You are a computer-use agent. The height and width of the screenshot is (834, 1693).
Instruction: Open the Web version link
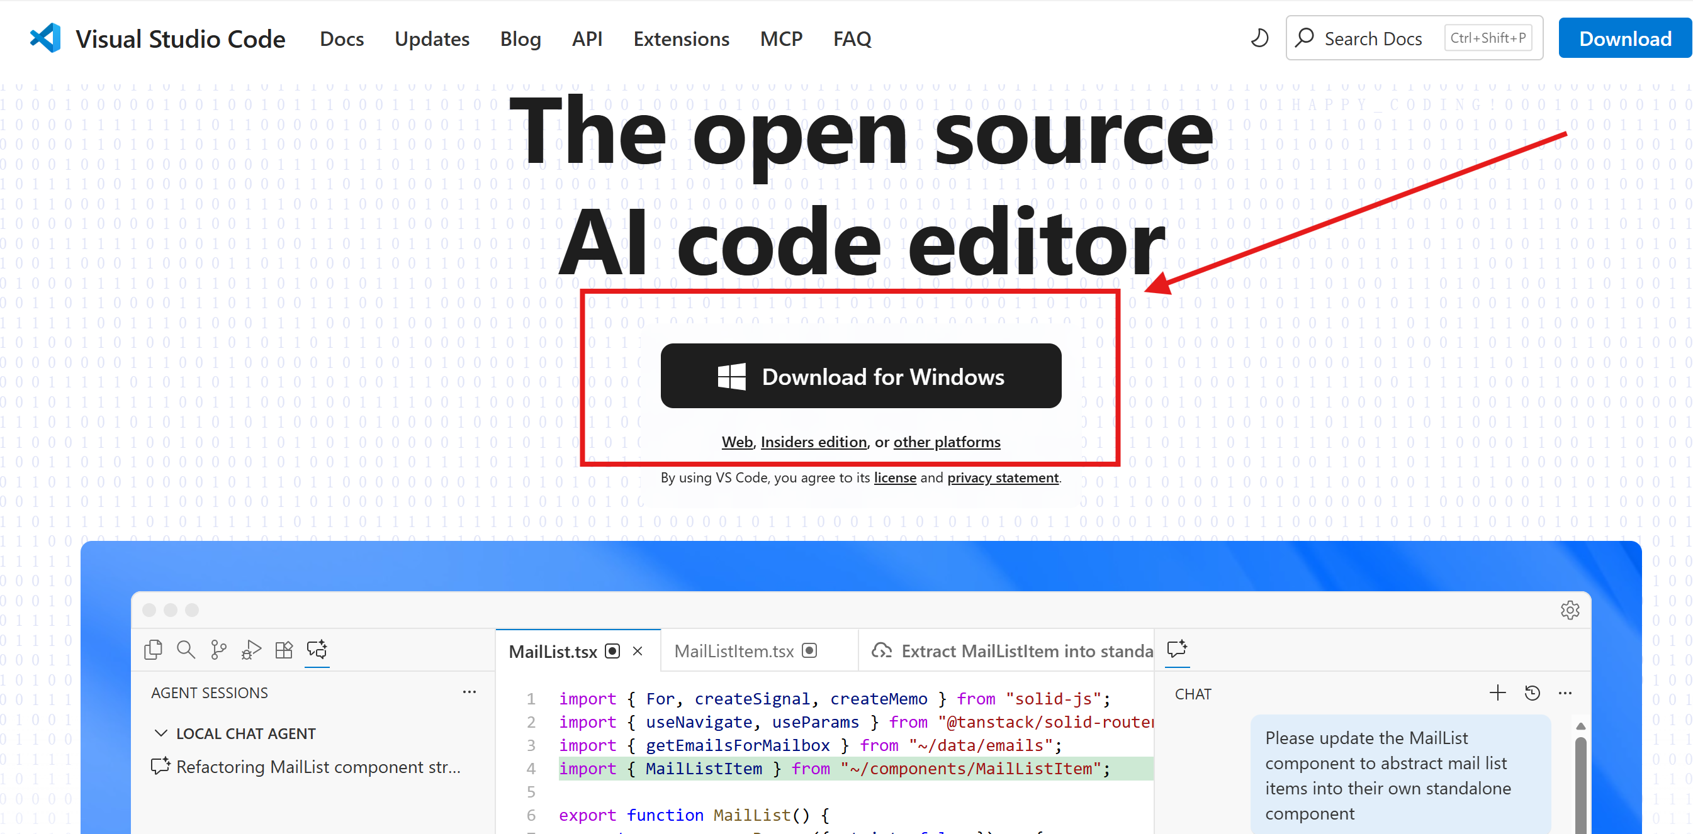tap(737, 442)
